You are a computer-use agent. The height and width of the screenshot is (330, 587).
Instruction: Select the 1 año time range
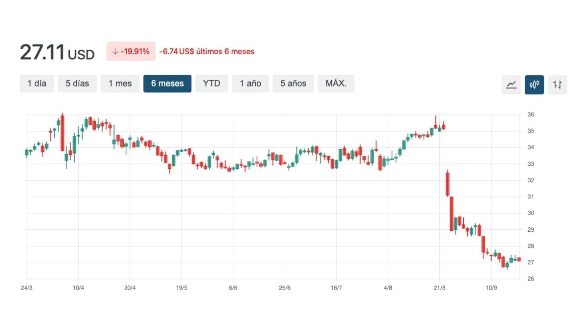(250, 84)
